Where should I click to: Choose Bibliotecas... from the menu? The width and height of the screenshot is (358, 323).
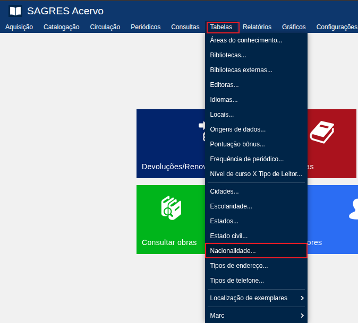256,55
